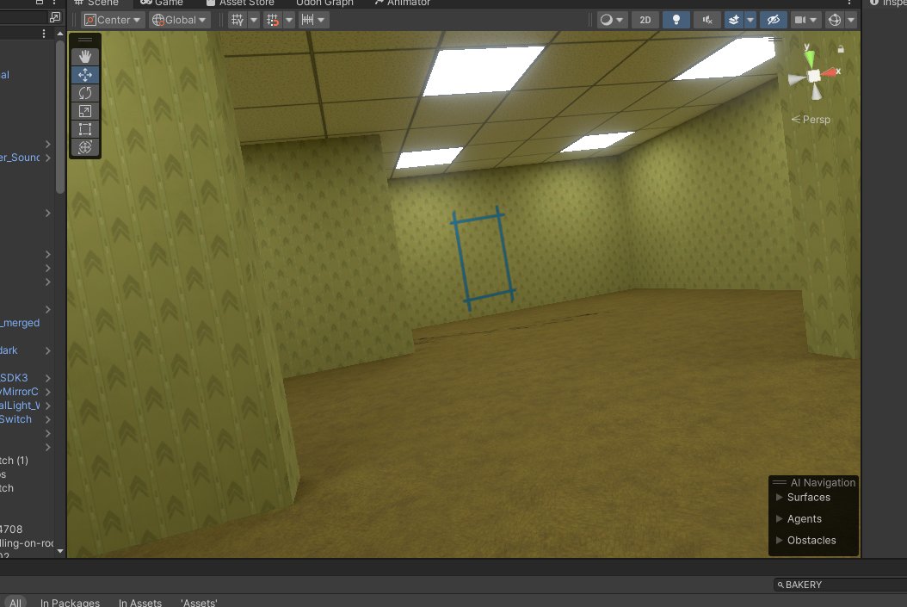Toggle scene effects (skybox, fog)
Viewport: 907px width, 607px height.
pyautogui.click(x=733, y=21)
